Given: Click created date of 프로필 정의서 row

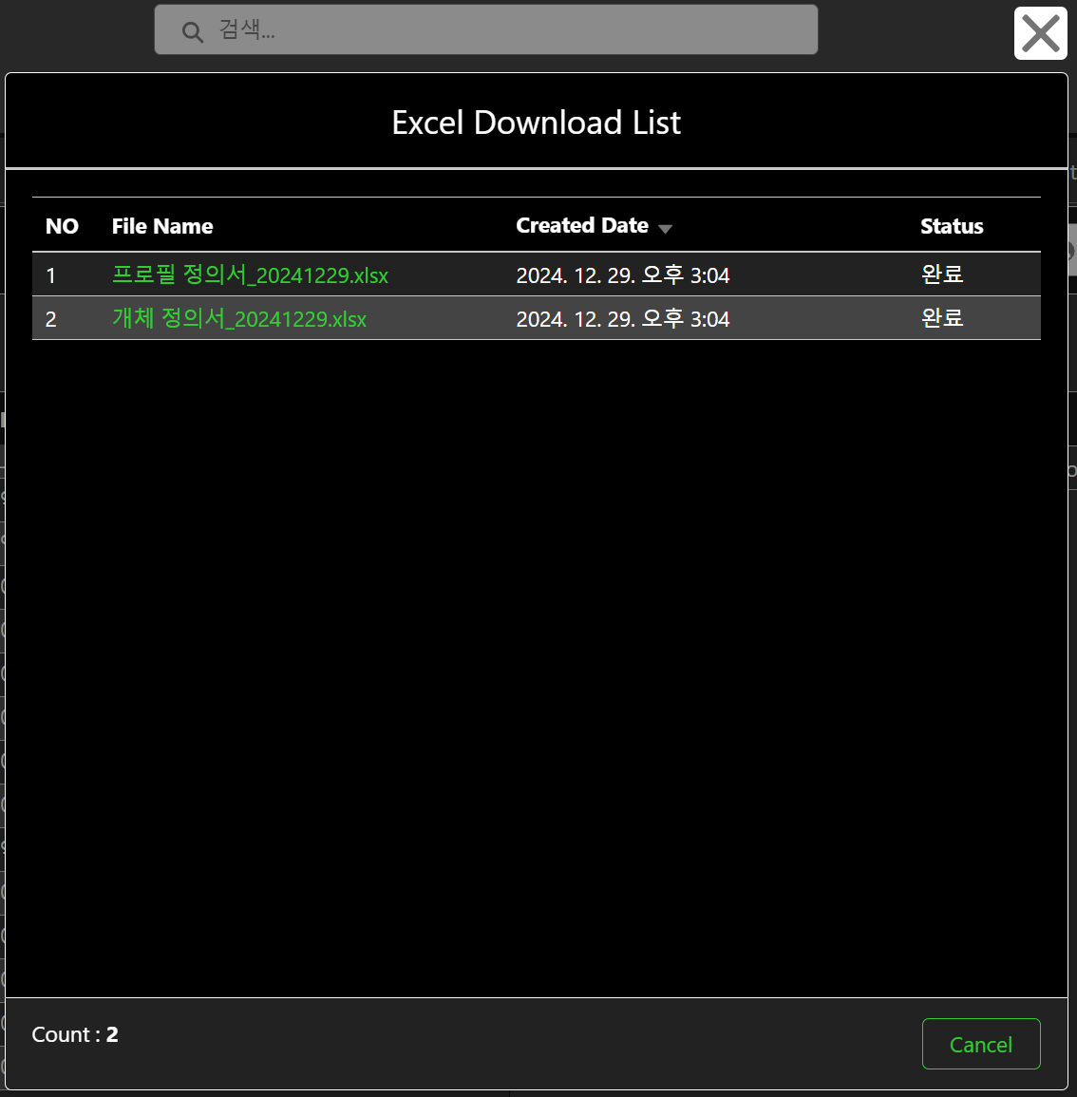Looking at the screenshot, I should point(623,274).
